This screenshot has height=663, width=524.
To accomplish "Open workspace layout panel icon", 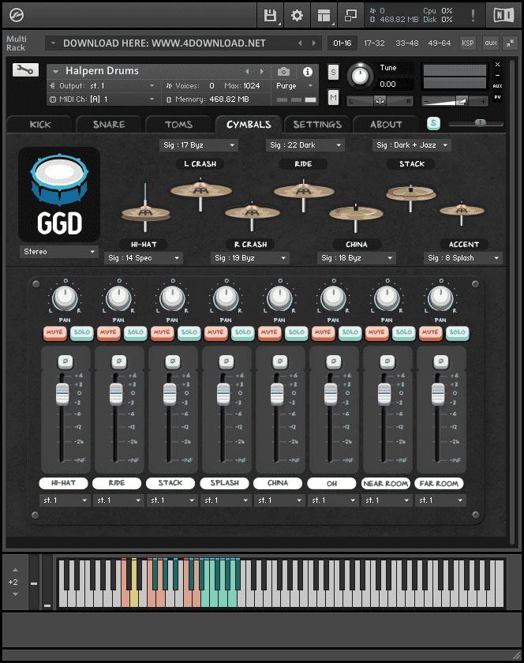I will [x=324, y=16].
